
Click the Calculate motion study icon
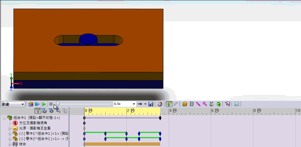point(31,104)
